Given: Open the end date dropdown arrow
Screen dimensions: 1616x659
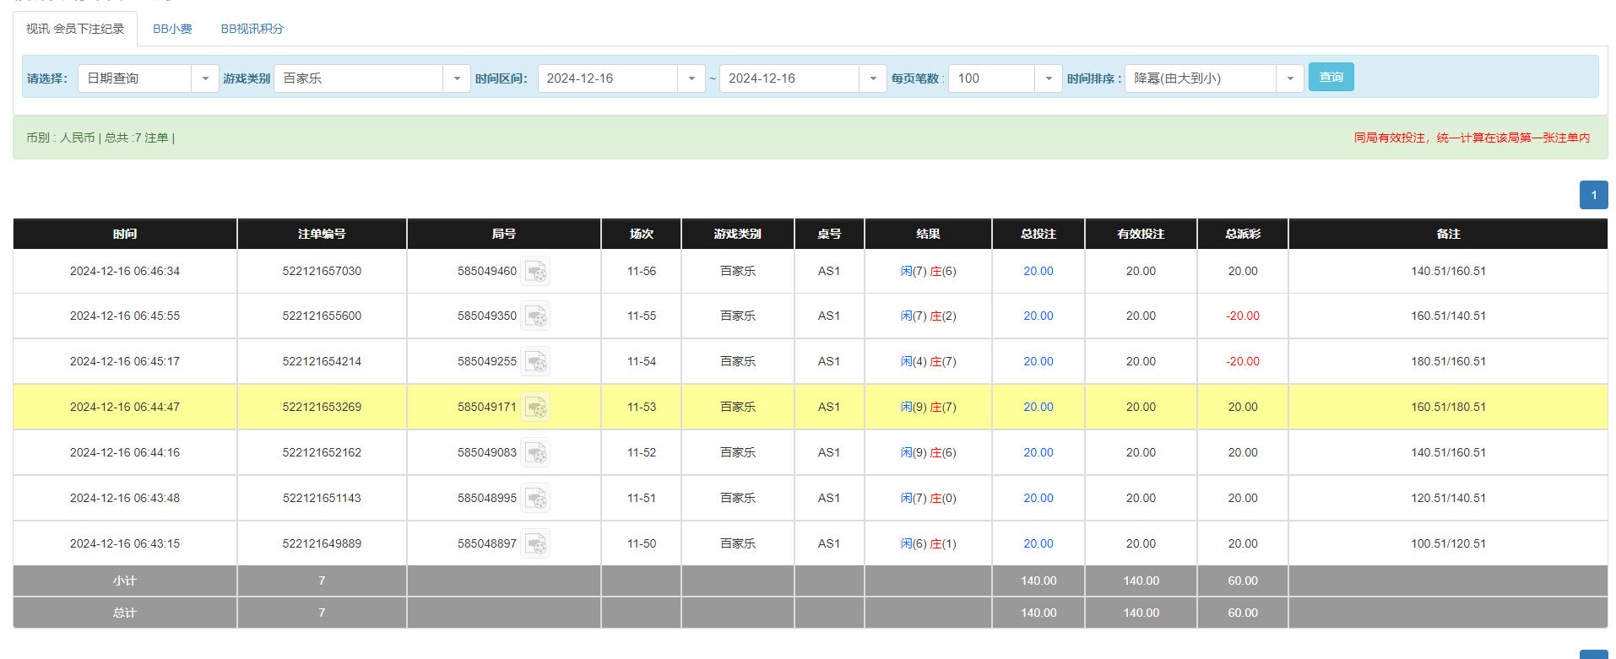Looking at the screenshot, I should pyautogui.click(x=872, y=78).
